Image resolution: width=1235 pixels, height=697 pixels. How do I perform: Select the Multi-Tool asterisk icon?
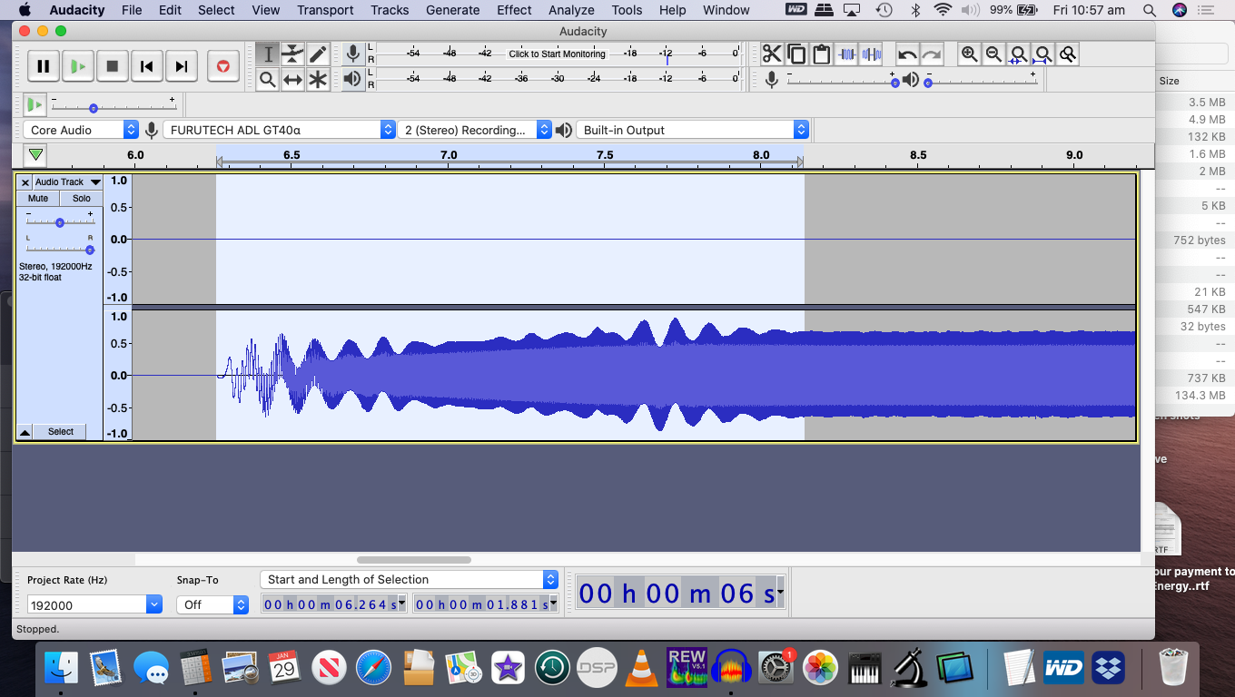coord(317,80)
